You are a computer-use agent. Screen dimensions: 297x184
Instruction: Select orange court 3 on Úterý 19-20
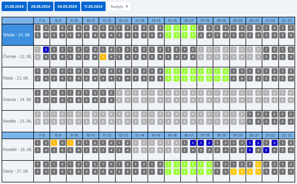coord(234,171)
